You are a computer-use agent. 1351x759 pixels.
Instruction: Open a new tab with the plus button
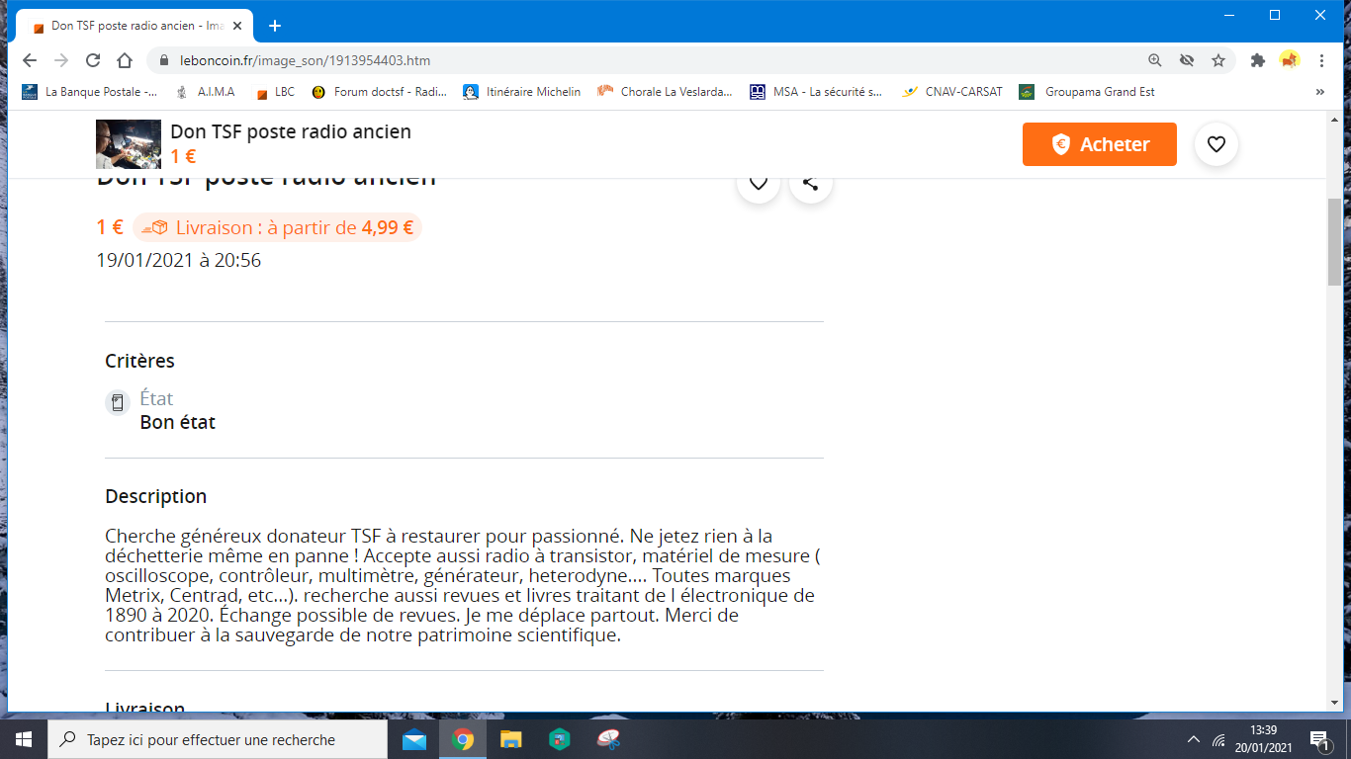click(x=275, y=26)
